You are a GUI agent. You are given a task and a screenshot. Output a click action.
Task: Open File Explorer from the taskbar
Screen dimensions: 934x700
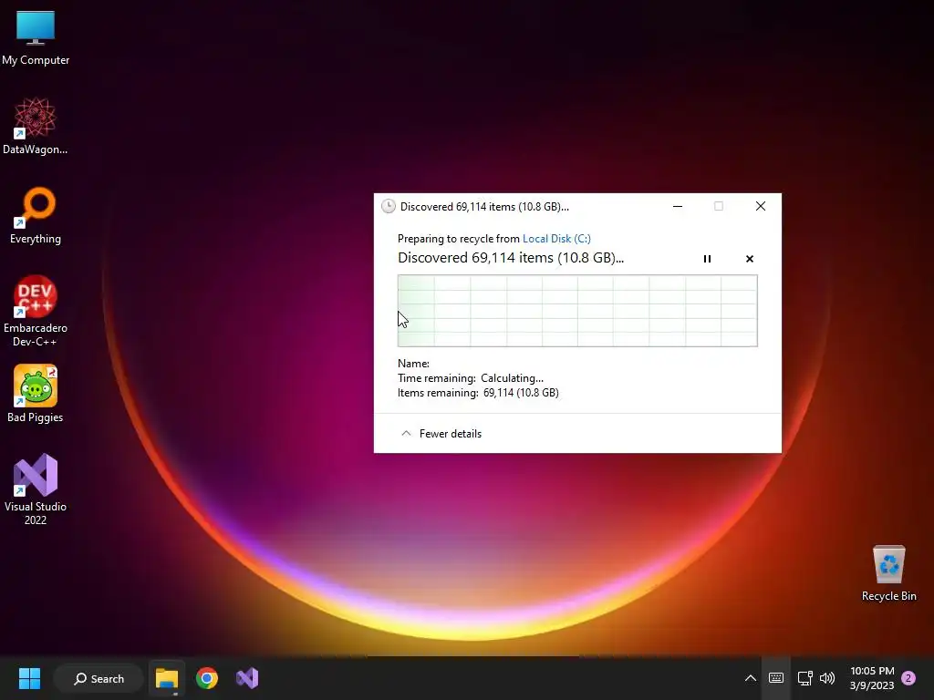point(167,678)
